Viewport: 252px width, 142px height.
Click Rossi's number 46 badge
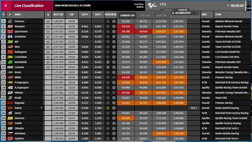coord(10,72)
